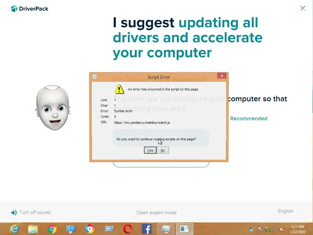
Task: Close the Script Error dialog
Action: click(222, 76)
